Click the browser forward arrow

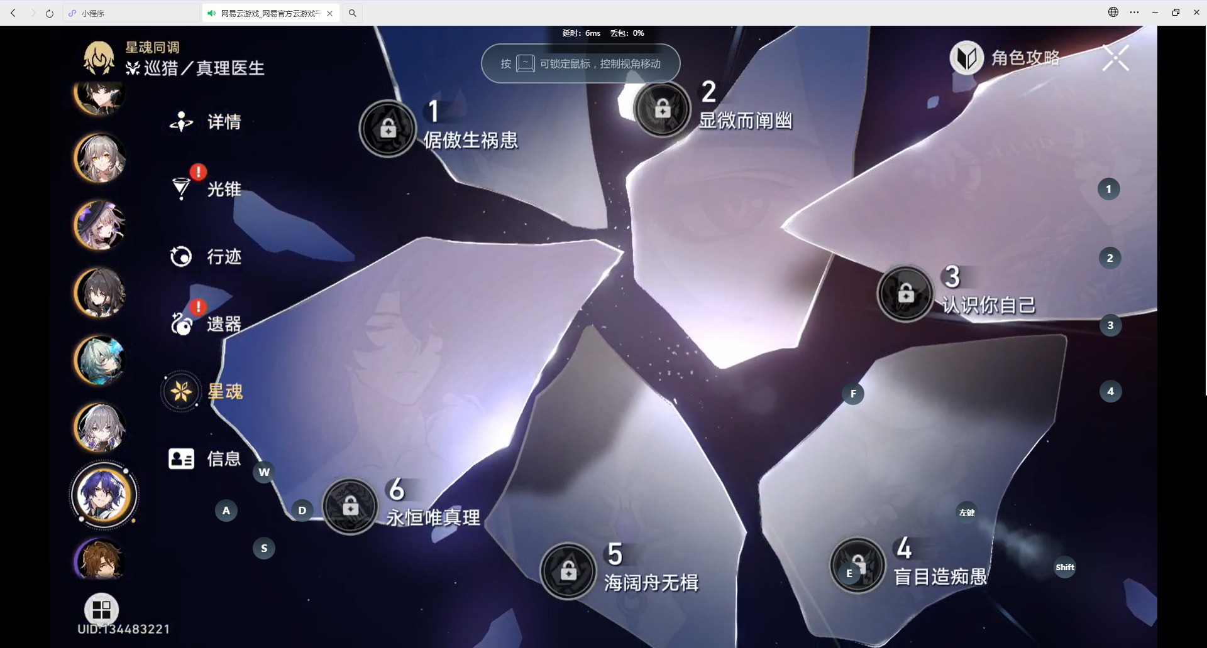[x=33, y=13]
